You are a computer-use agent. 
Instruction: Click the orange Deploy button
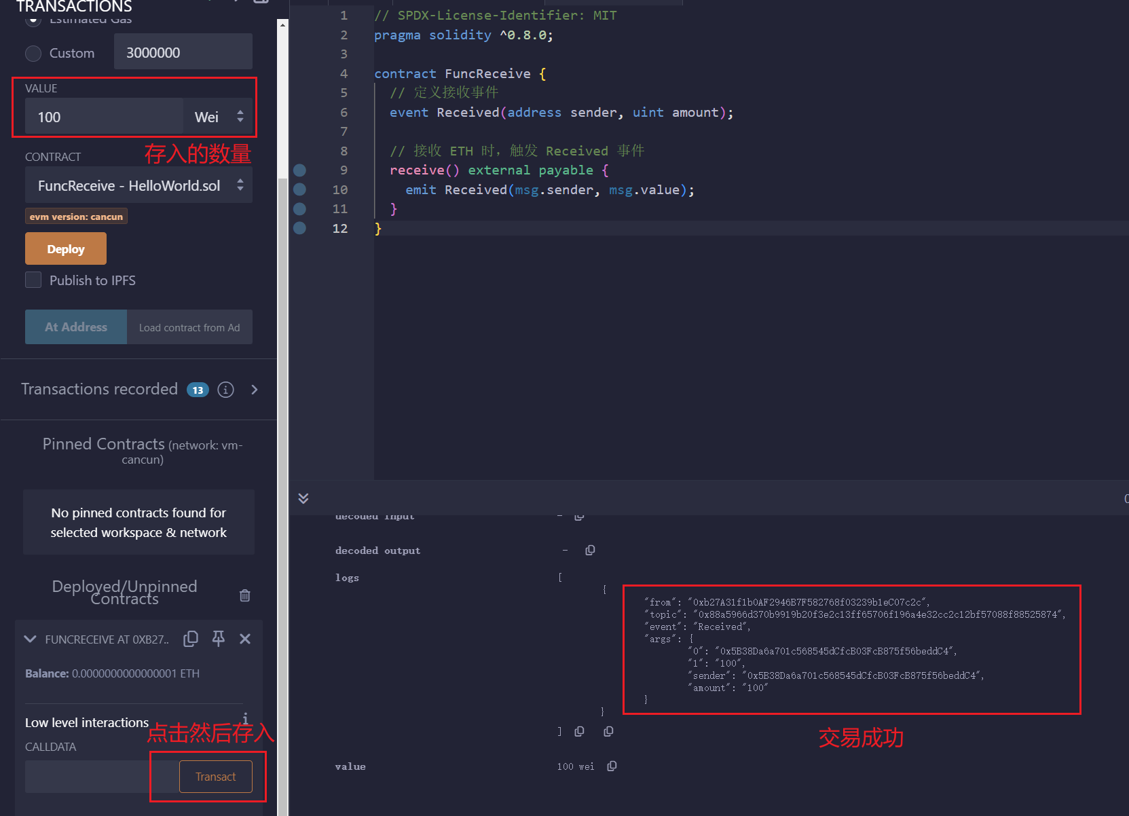(x=66, y=249)
